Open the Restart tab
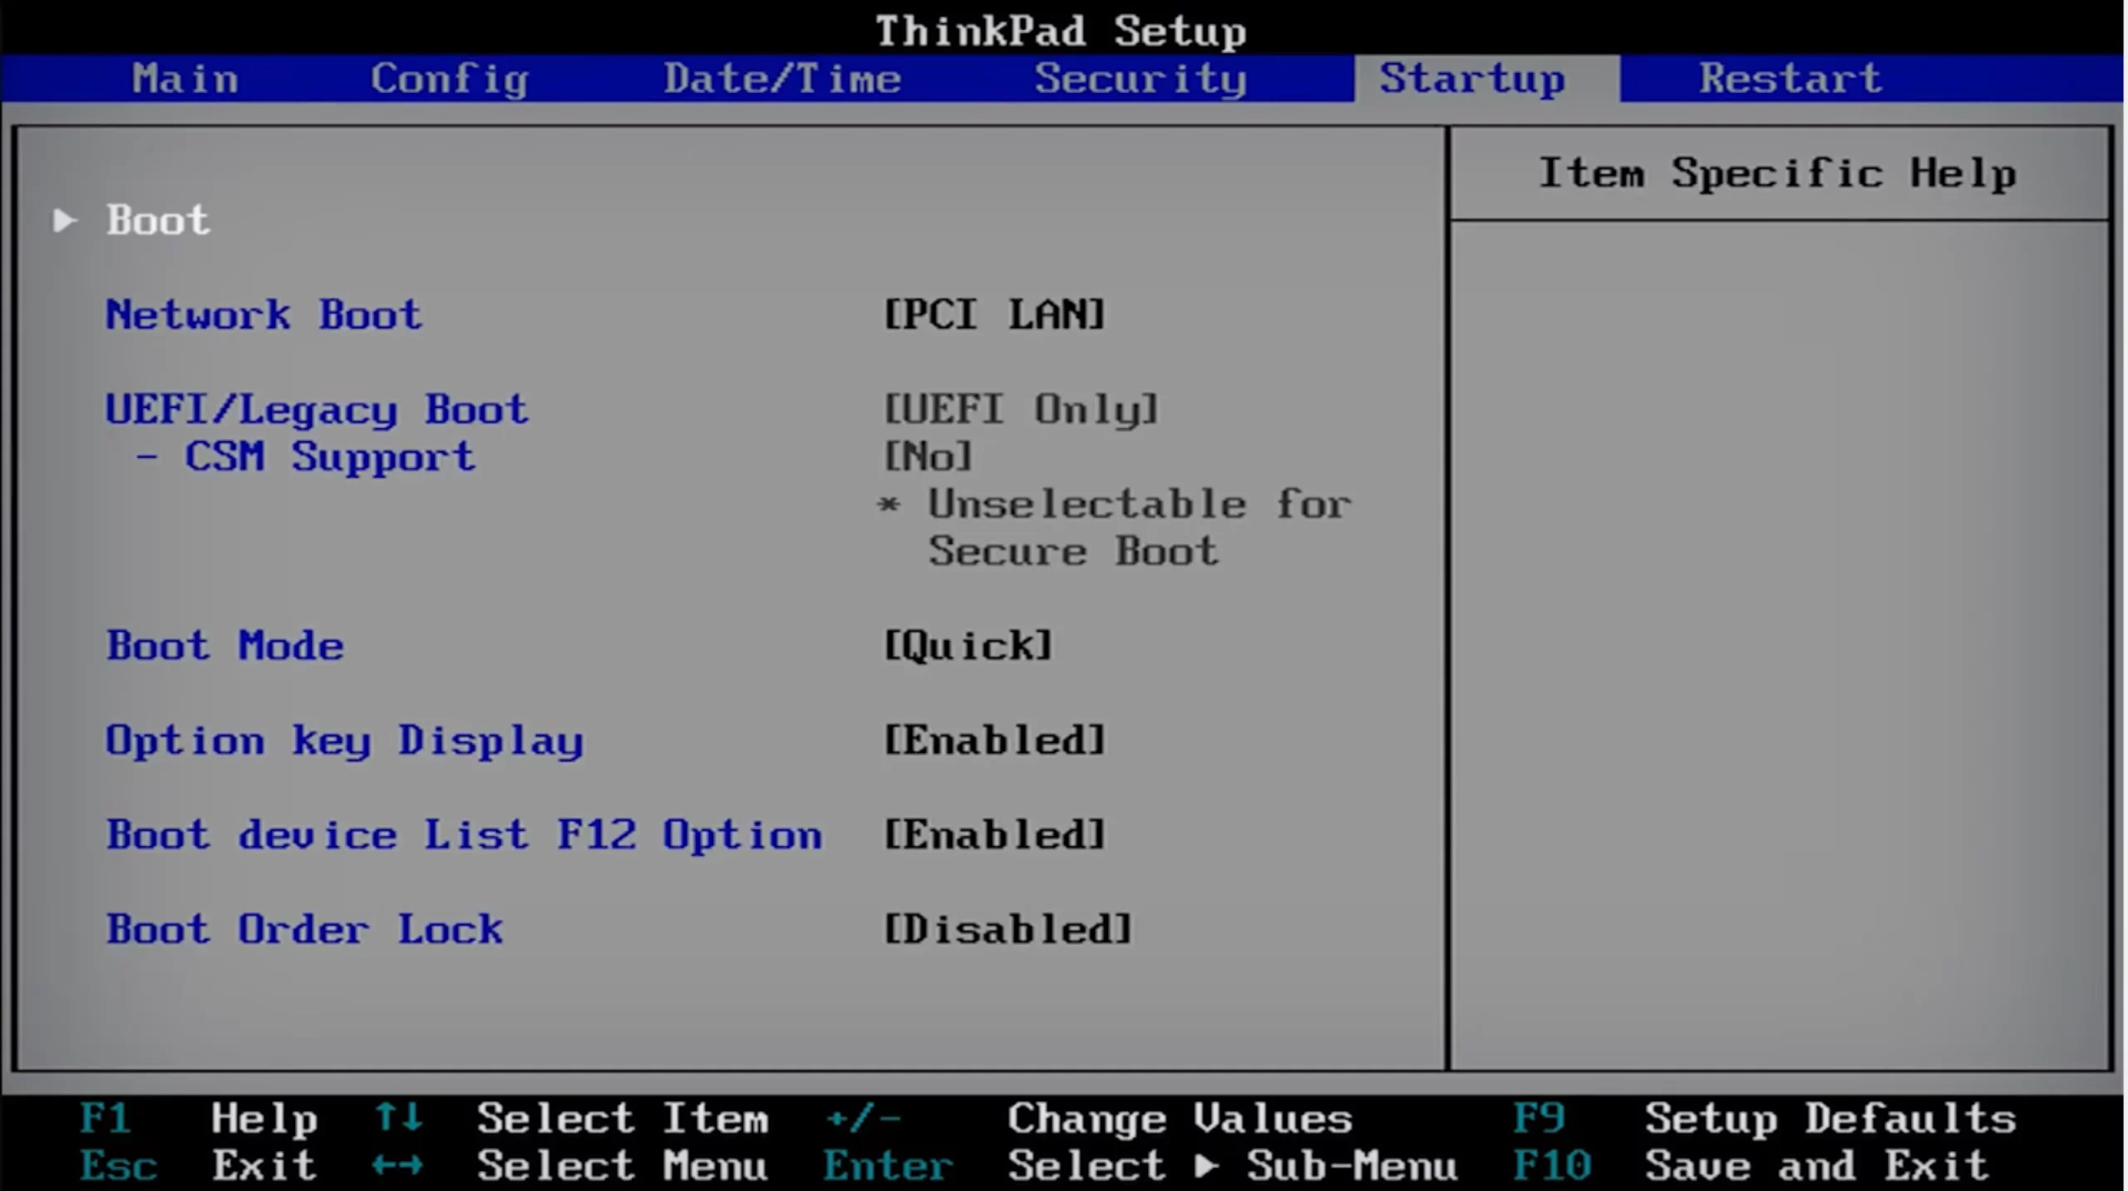The height and width of the screenshot is (1191, 2128). tap(1790, 79)
